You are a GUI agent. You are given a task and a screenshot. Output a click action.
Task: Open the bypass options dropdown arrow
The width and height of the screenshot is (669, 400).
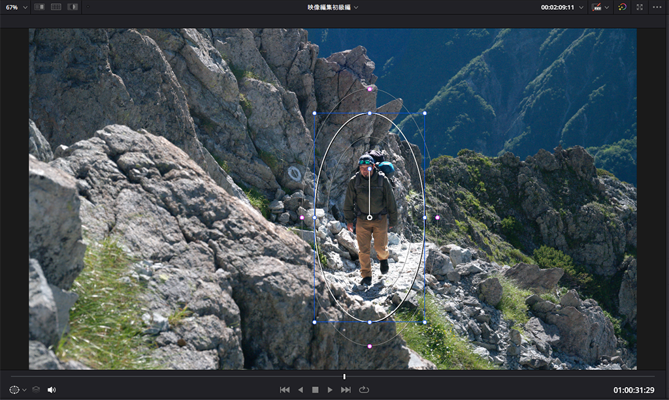(x=607, y=7)
